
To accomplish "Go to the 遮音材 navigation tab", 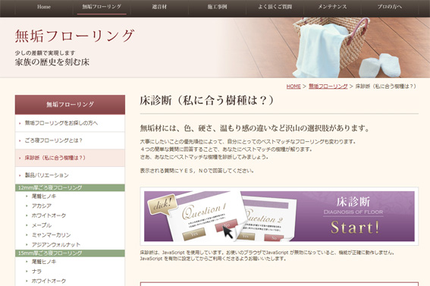I will click(159, 7).
